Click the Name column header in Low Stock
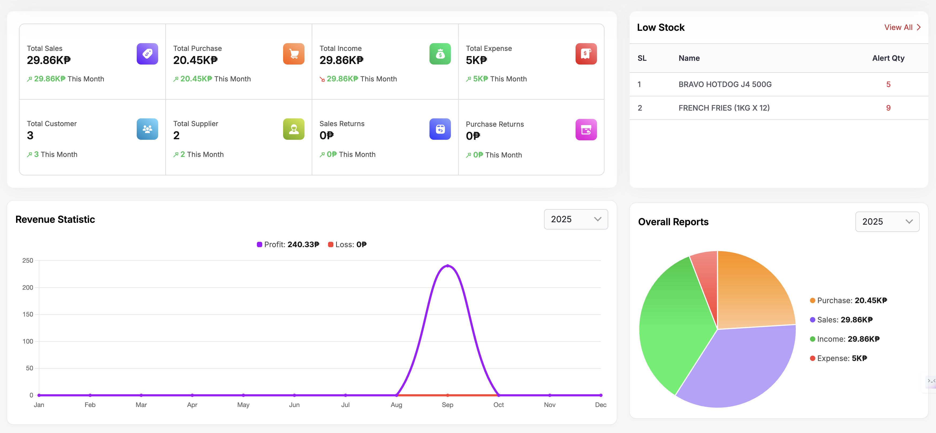The height and width of the screenshot is (433, 936). (689, 58)
